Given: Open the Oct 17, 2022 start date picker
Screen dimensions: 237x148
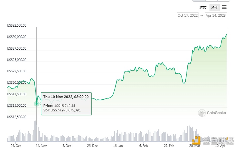Looking at the screenshot, I should point(188,16).
